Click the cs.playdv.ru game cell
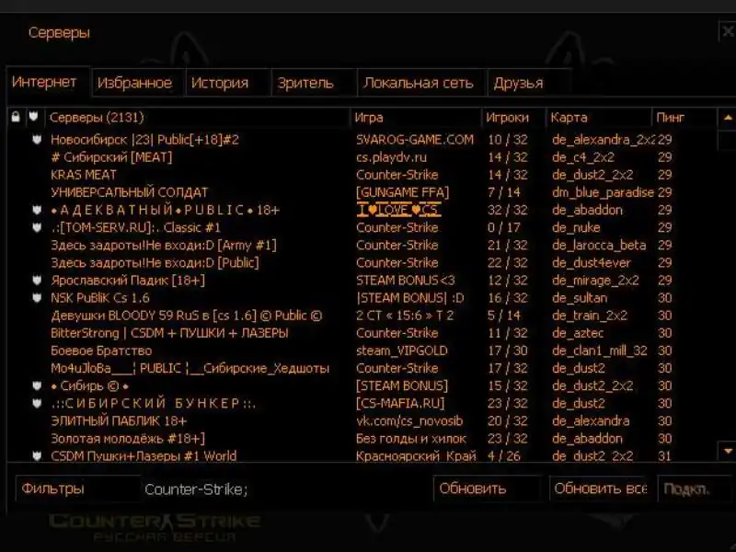 click(x=391, y=157)
